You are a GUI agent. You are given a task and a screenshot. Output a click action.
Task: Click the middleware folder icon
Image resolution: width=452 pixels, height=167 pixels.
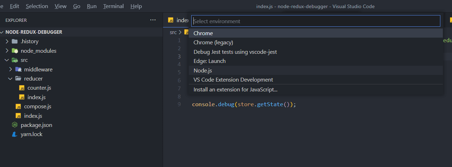click(18, 69)
